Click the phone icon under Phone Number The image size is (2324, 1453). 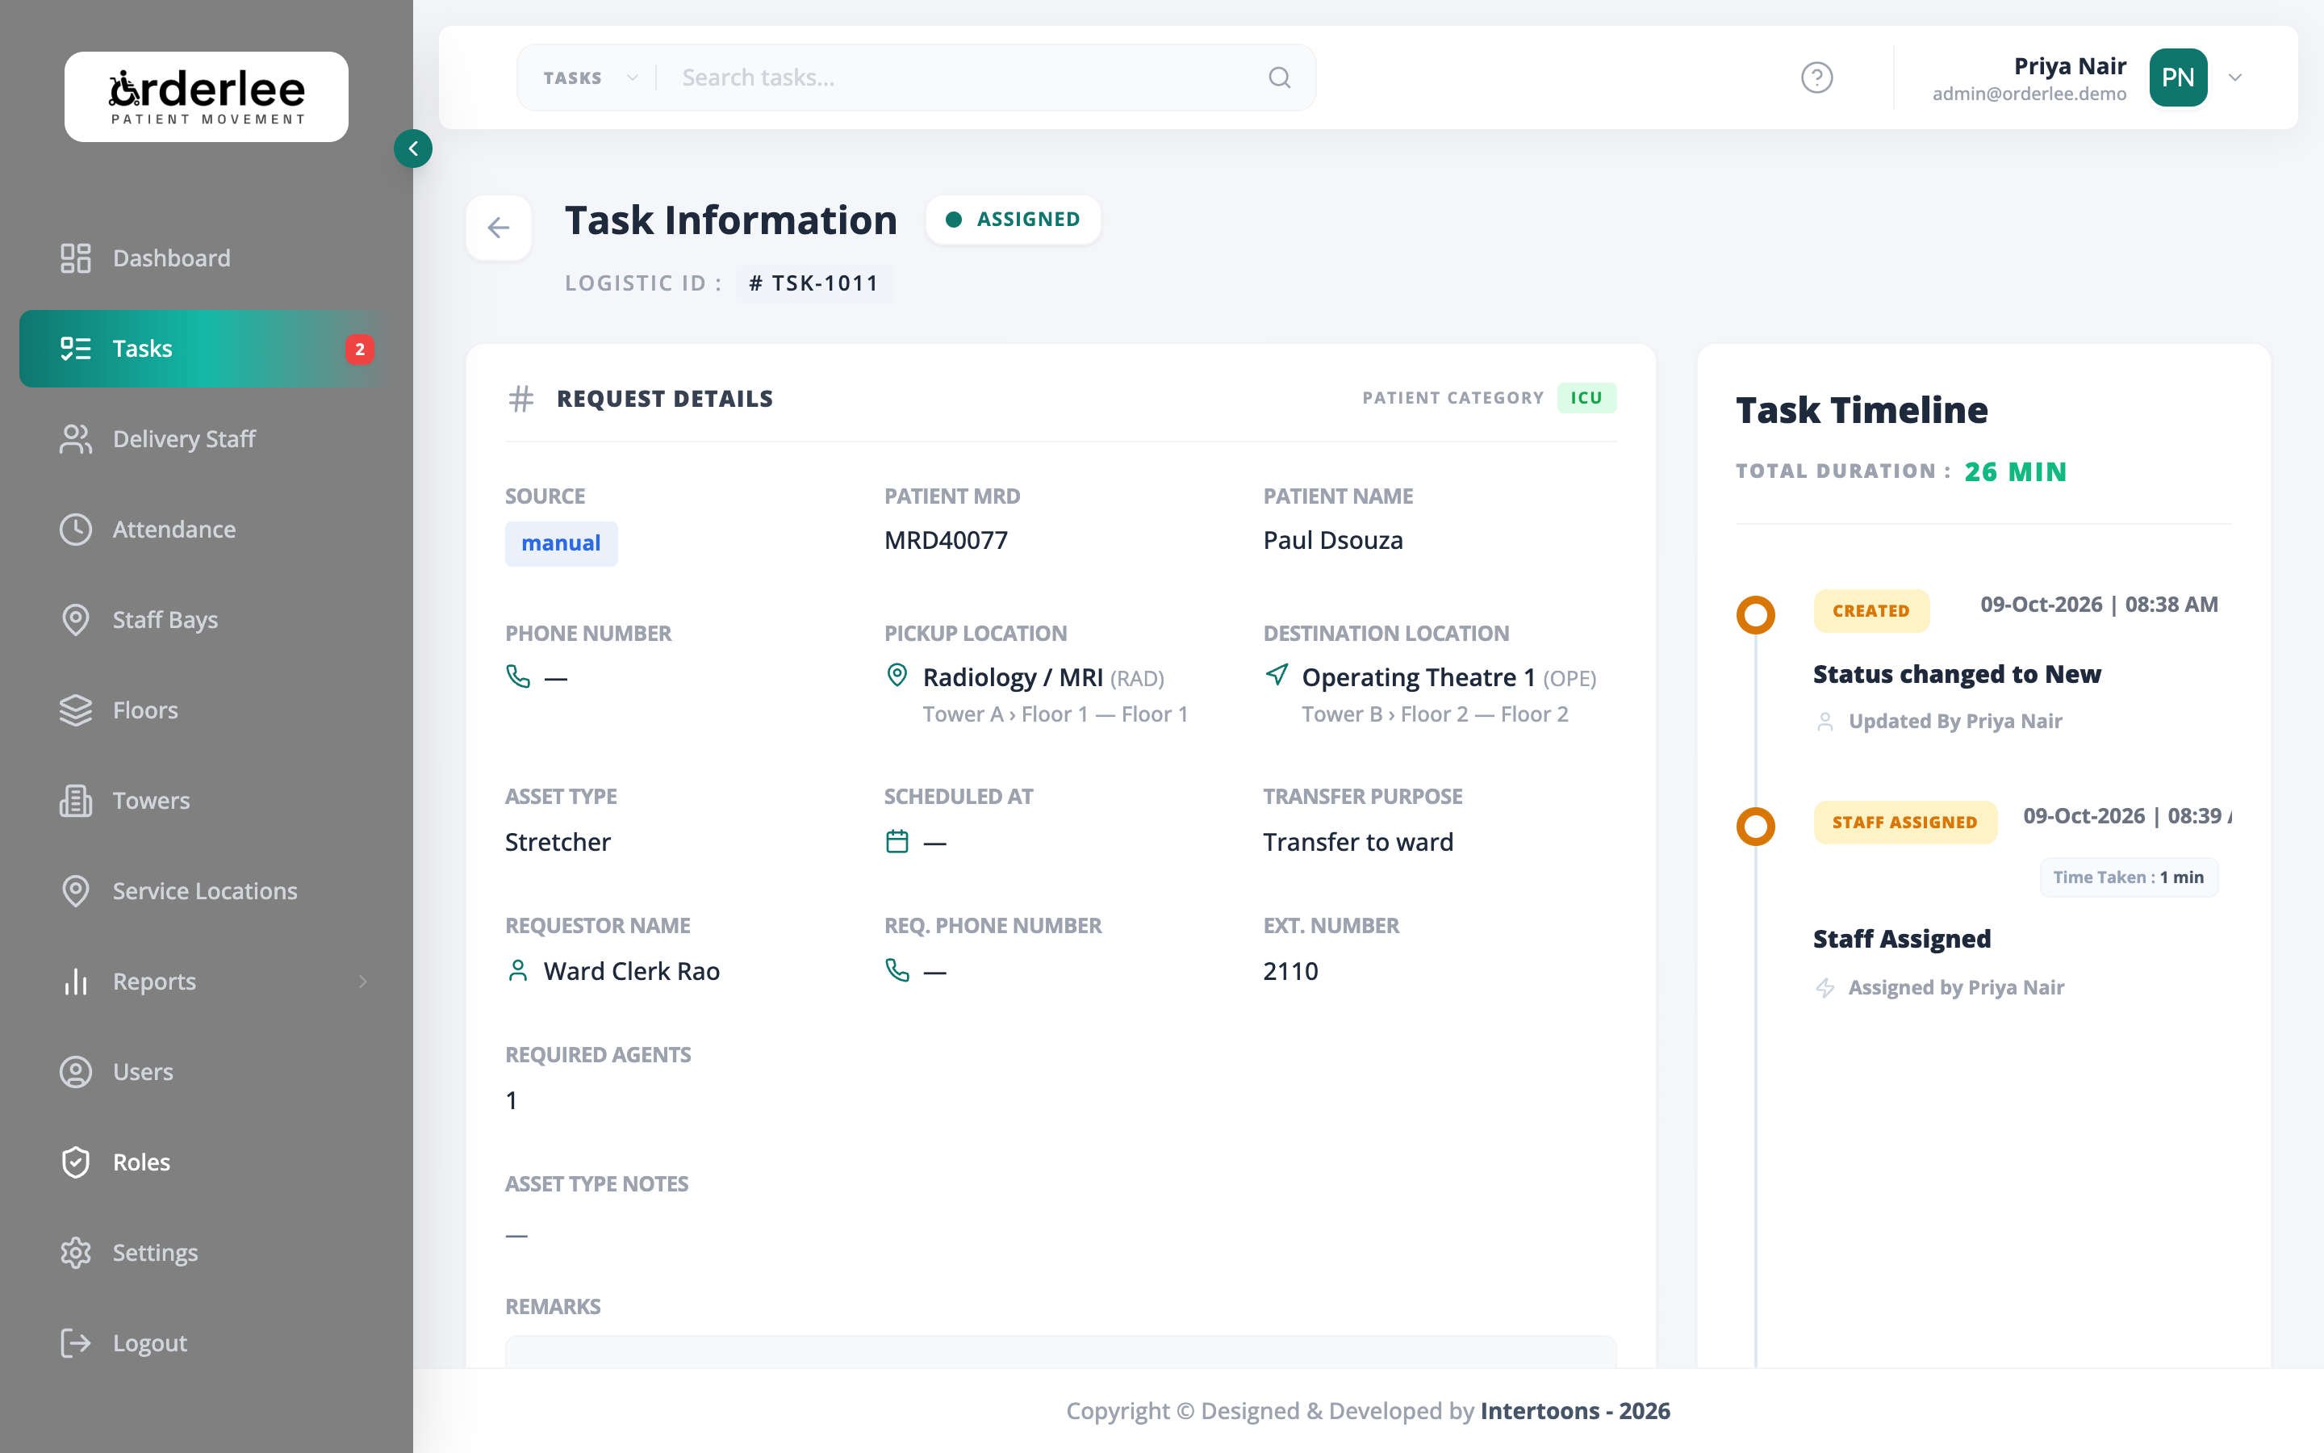point(517,676)
